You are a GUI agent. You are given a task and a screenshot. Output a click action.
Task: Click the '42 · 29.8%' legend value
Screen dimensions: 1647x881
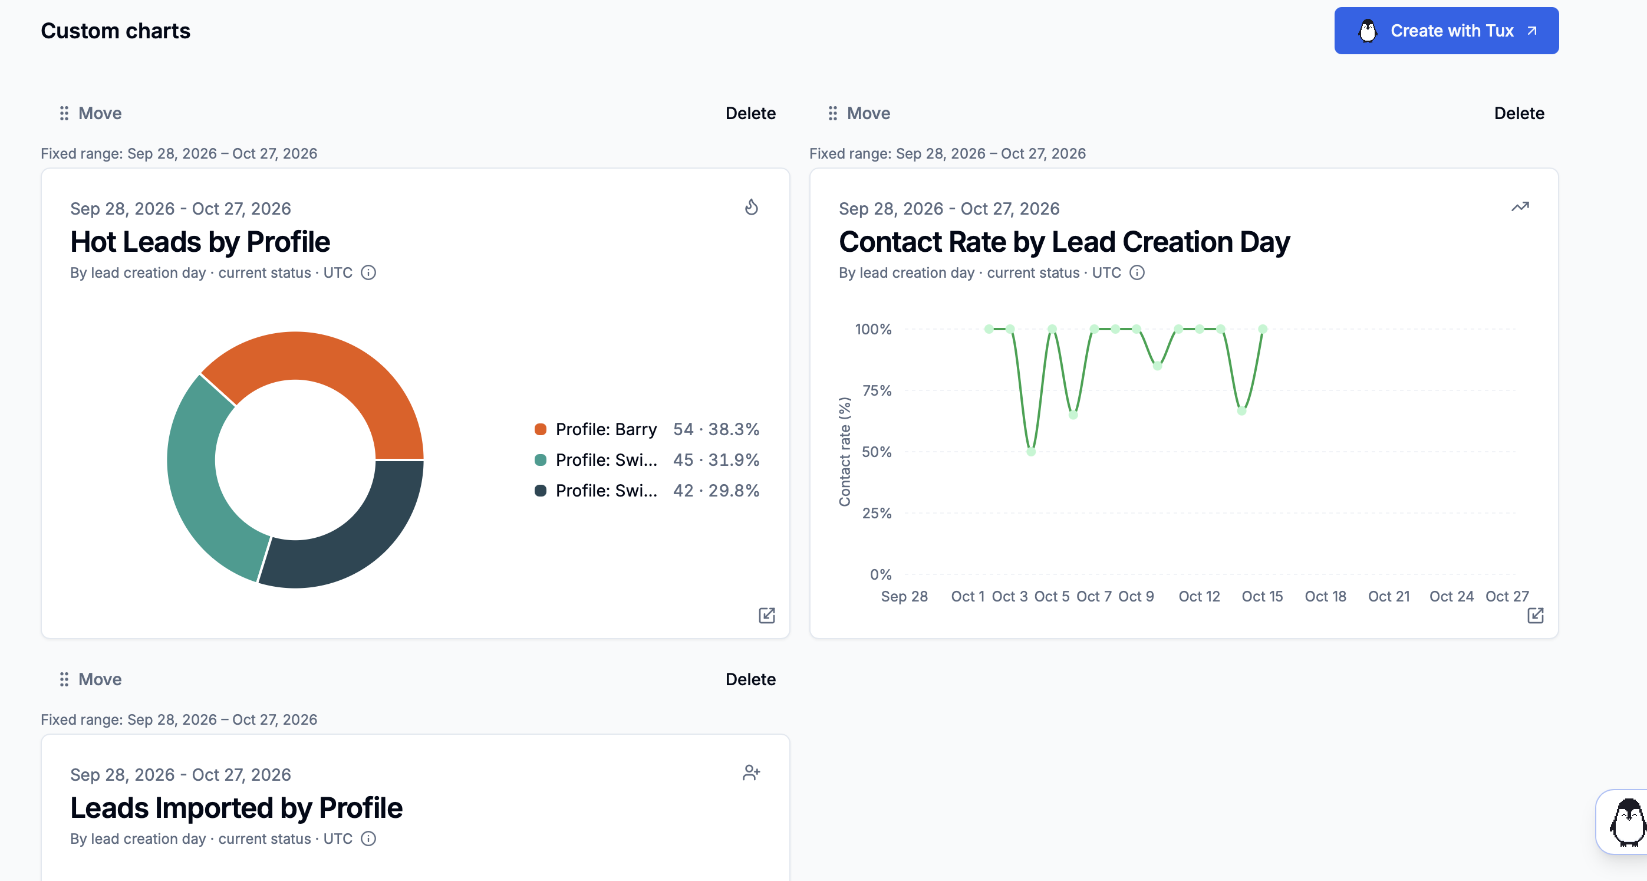click(x=716, y=491)
